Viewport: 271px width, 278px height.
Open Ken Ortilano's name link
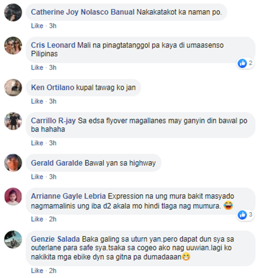(52, 88)
